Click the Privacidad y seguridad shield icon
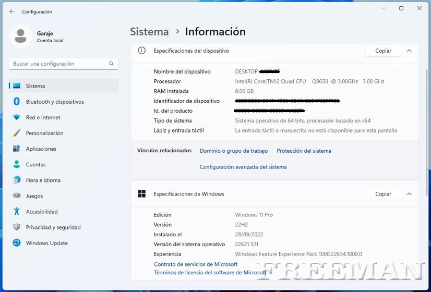The height and width of the screenshot is (292, 431). pos(17,227)
